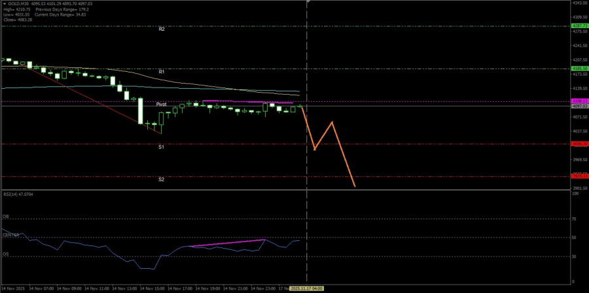The image size is (589, 293).
Task: Click the High= 4210.75 readout
Action: tap(16, 9)
